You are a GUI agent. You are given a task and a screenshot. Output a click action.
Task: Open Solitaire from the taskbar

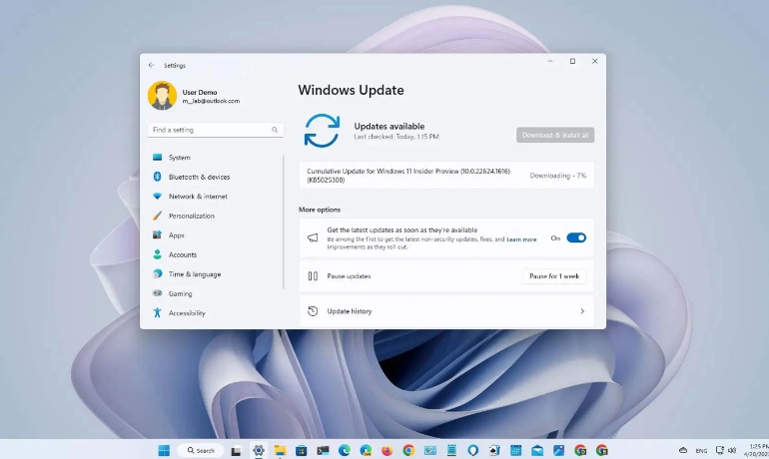[x=494, y=450]
